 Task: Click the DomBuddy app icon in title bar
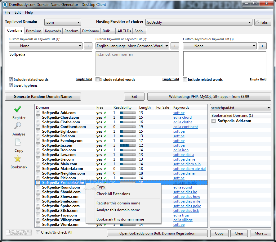pyautogui.click(x=5, y=4)
